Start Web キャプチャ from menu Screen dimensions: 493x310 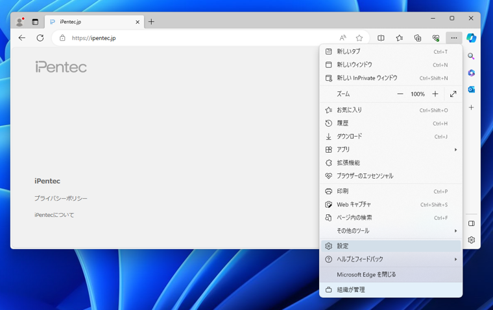(391, 205)
